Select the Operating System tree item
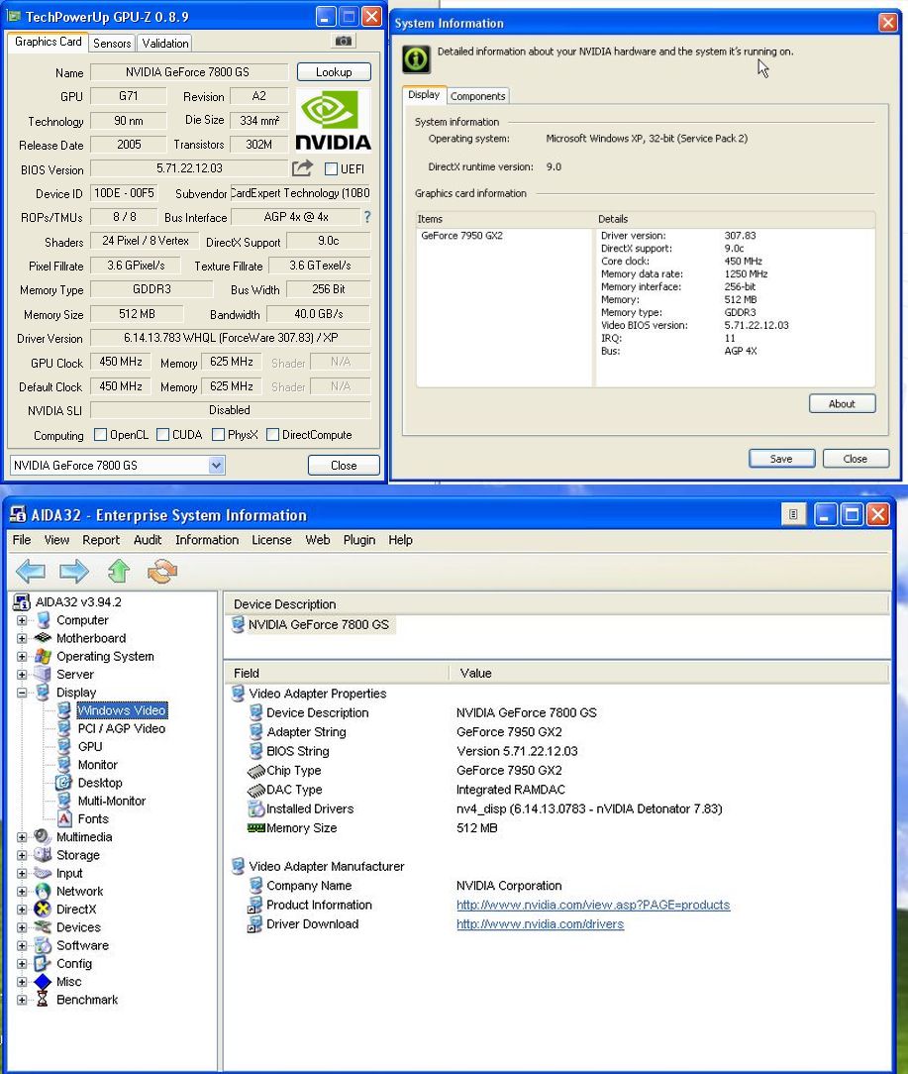908x1074 pixels. point(105,656)
